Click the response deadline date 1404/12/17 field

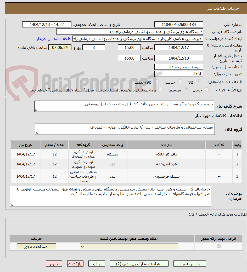179,47
